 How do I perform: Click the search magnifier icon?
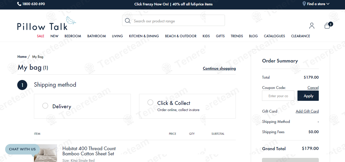coord(128,21)
